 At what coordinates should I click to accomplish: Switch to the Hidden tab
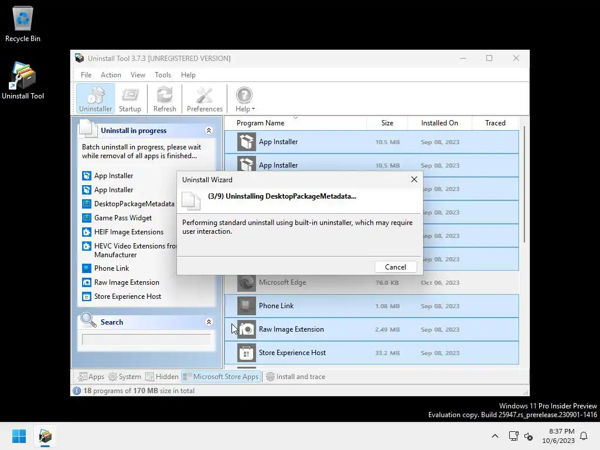pos(162,377)
